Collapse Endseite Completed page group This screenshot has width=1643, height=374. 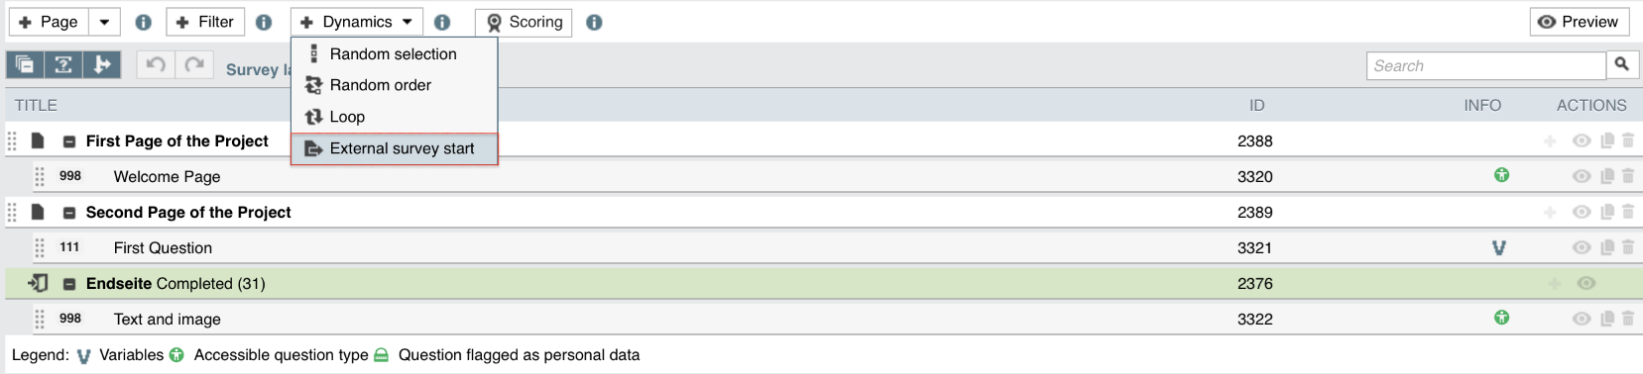pyautogui.click(x=69, y=284)
